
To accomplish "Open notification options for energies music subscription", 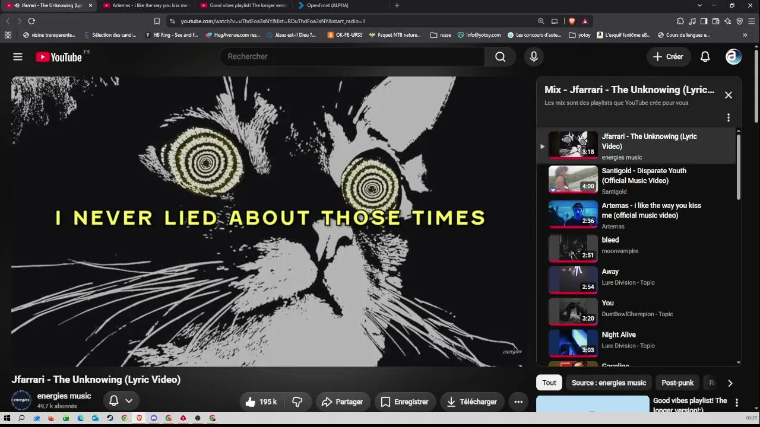I will coord(121,401).
